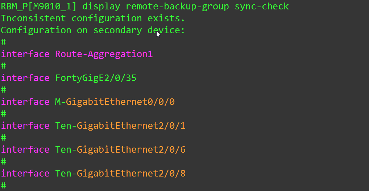Click the 'Ten-GigabitEthernet2/0/6' interface name
This screenshot has height=191, width=369.
[x=120, y=150]
